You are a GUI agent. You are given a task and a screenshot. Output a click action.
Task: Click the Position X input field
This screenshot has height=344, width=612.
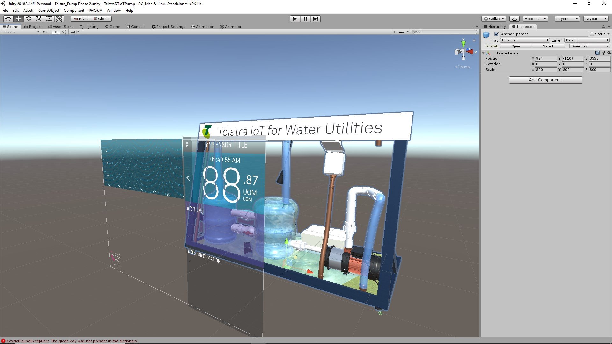click(546, 58)
